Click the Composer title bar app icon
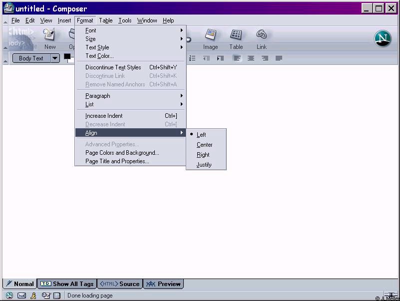Viewport: 400px width, 301px height. click(9, 8)
